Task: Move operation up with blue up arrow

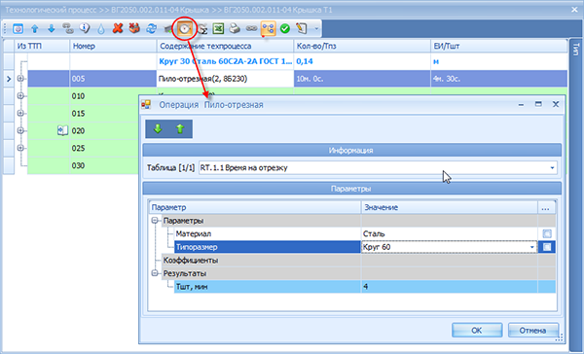Action: [x=35, y=28]
